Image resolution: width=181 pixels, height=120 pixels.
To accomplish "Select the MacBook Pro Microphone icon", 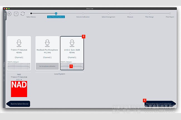I will point(47,43).
